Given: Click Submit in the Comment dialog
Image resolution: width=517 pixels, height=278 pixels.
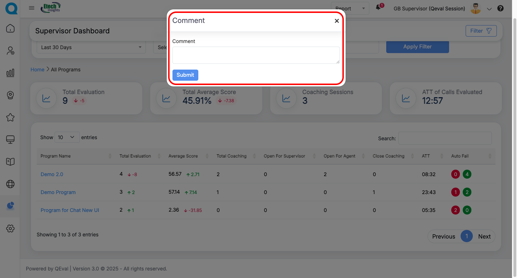Looking at the screenshot, I should pos(185,75).
